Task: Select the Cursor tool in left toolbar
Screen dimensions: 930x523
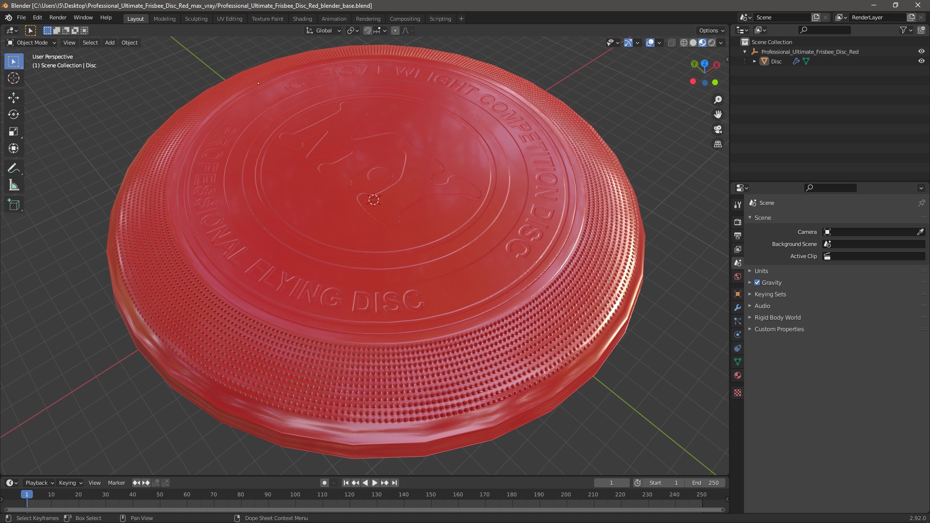Action: tap(14, 78)
